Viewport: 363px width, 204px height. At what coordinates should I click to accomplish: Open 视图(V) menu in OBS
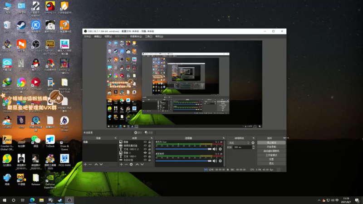[108, 37]
